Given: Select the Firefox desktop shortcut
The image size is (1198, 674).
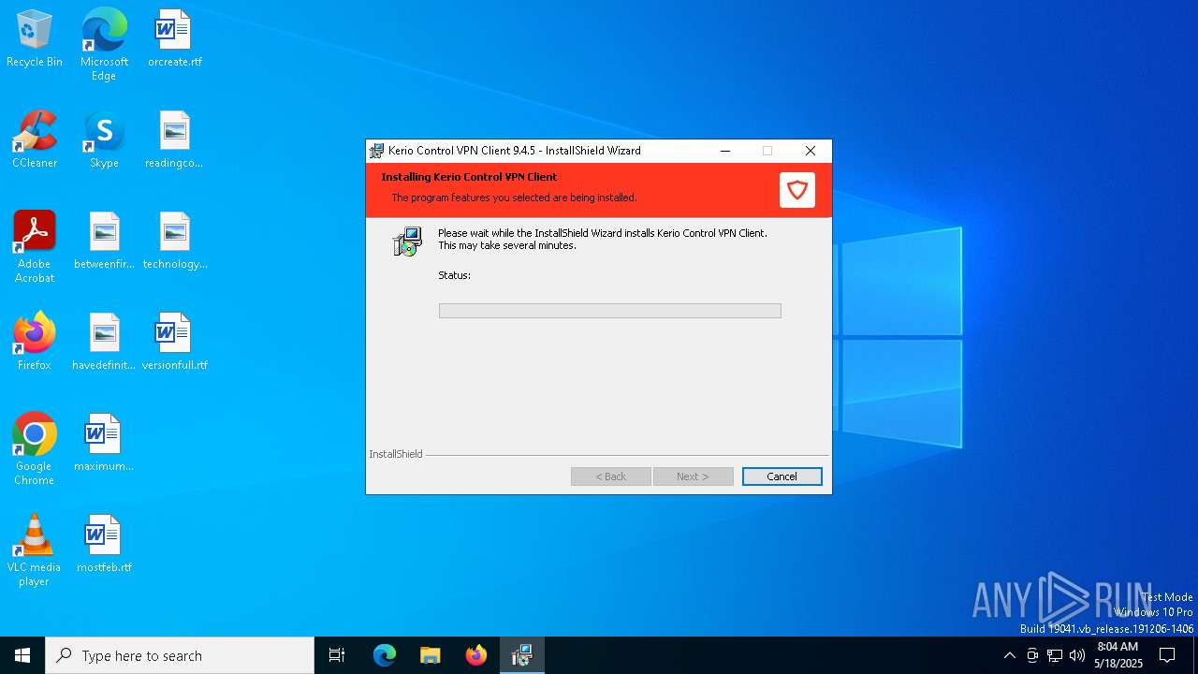Looking at the screenshot, I should point(35,342).
